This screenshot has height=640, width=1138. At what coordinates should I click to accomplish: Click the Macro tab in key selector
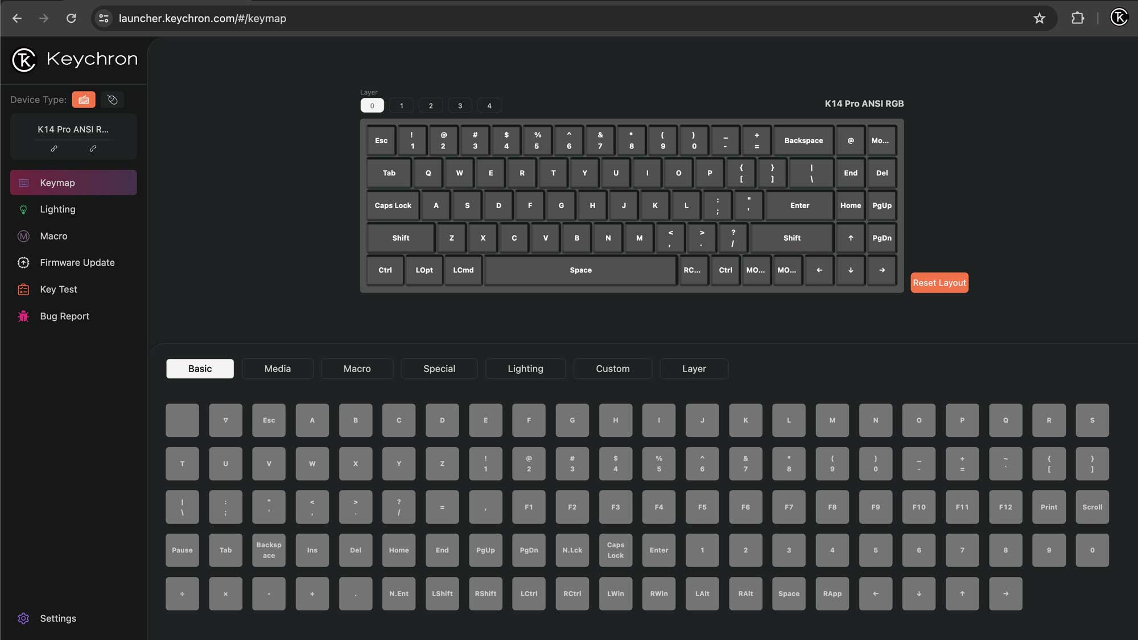click(x=356, y=368)
